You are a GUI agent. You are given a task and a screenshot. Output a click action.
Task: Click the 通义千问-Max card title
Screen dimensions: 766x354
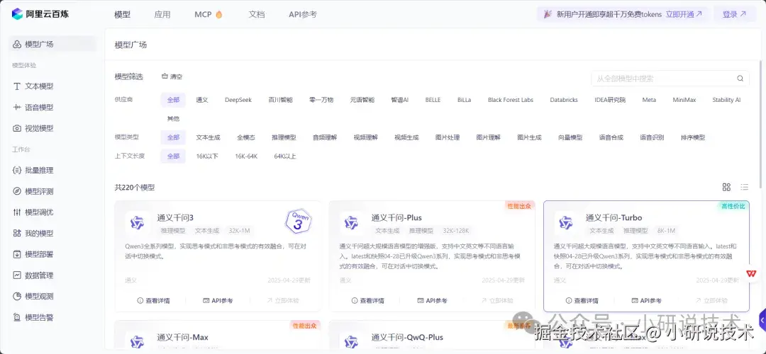tap(183, 337)
